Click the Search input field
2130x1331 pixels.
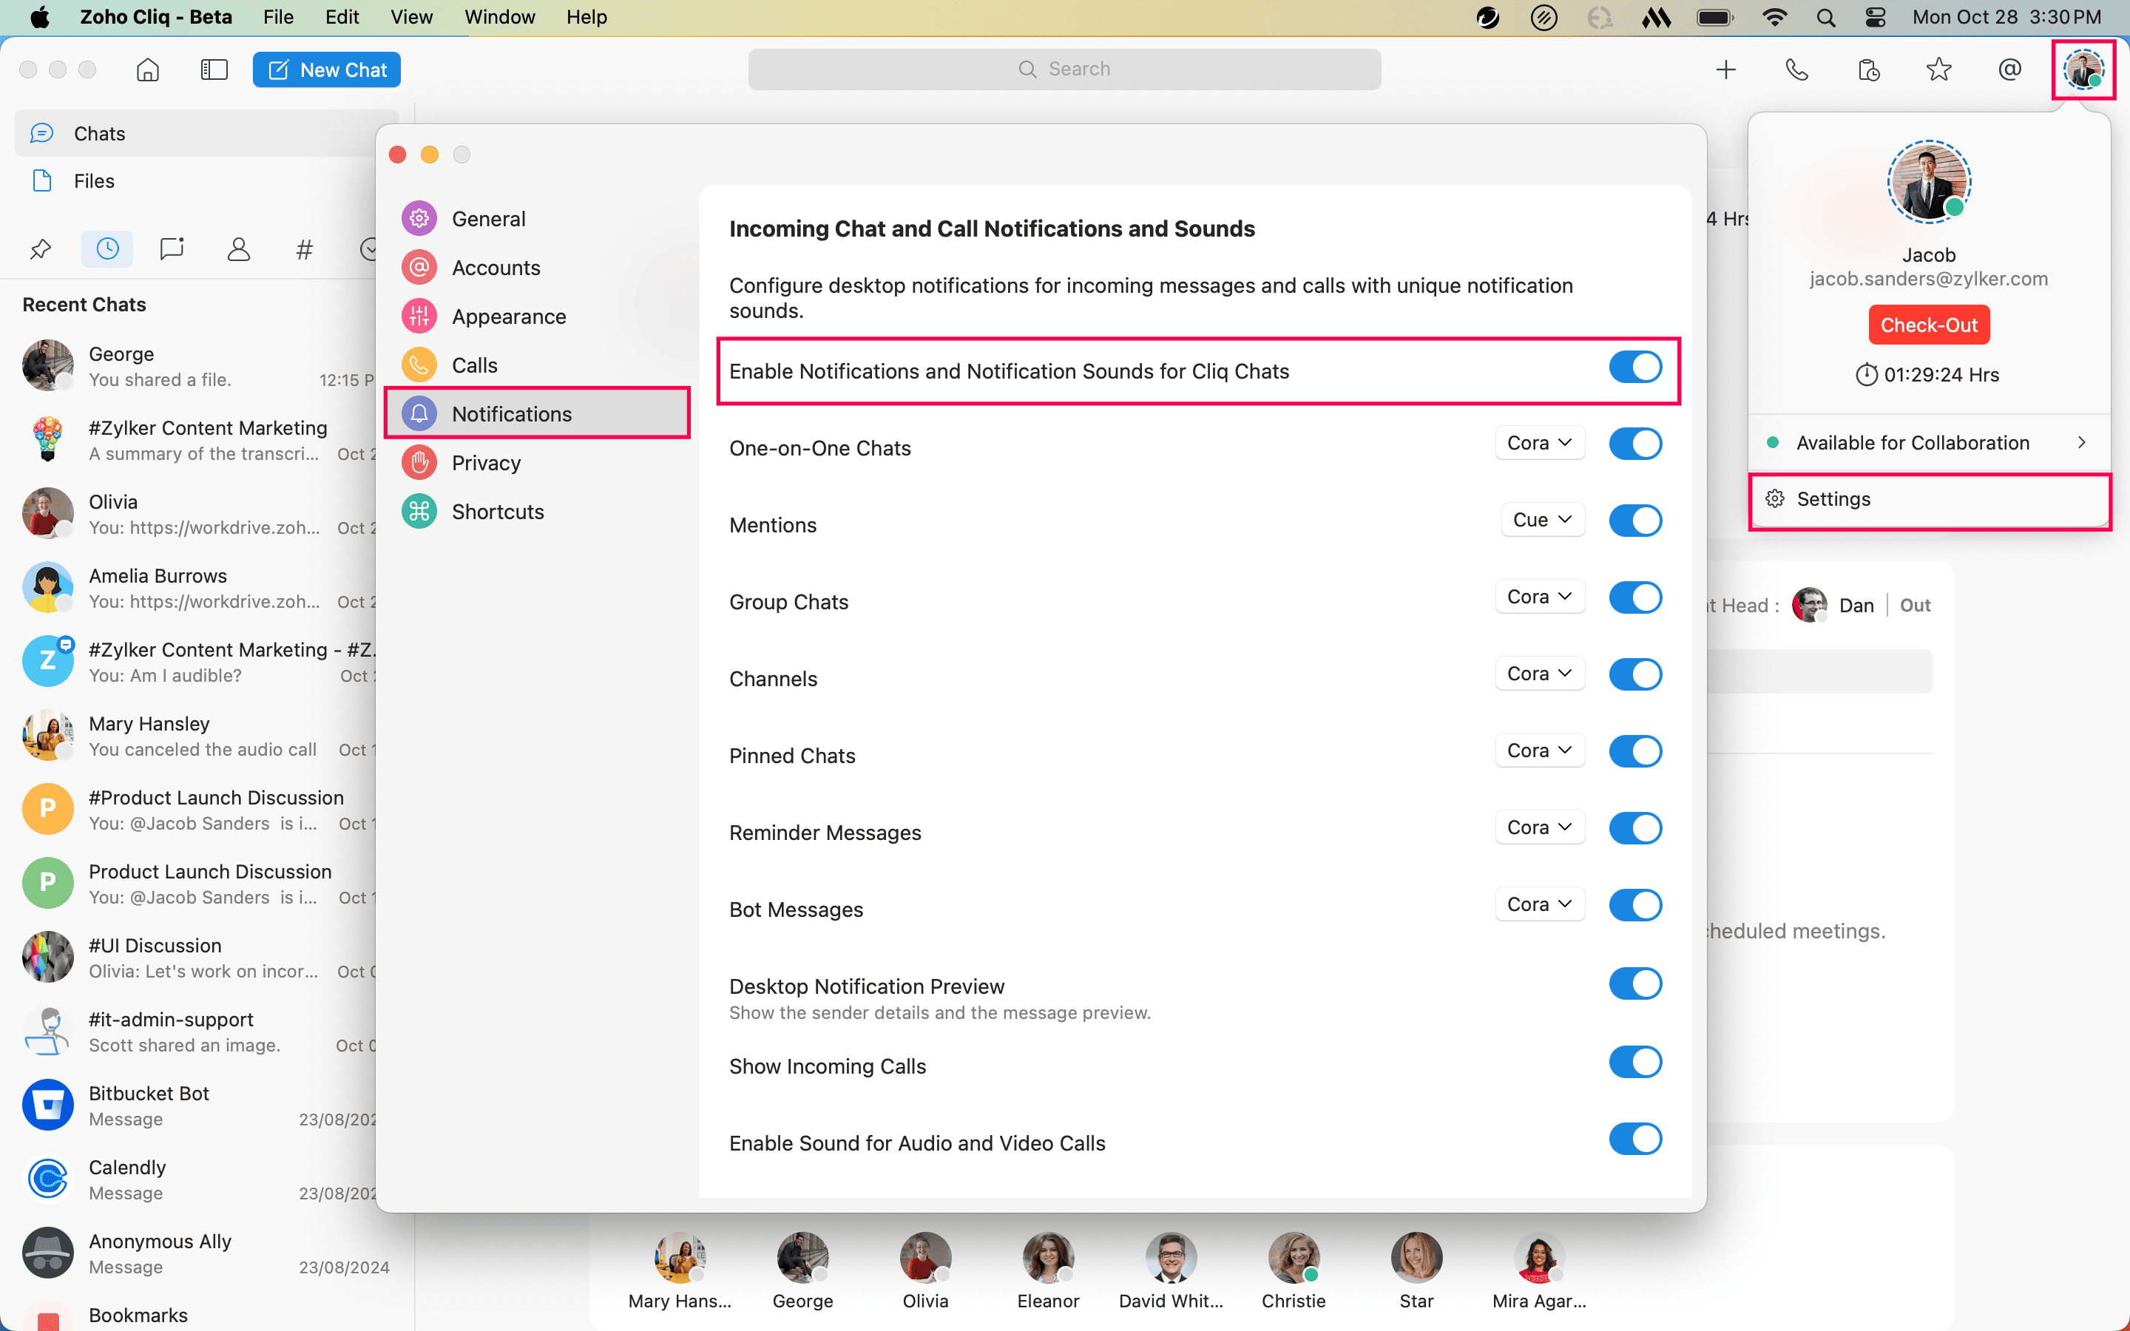coord(1064,69)
